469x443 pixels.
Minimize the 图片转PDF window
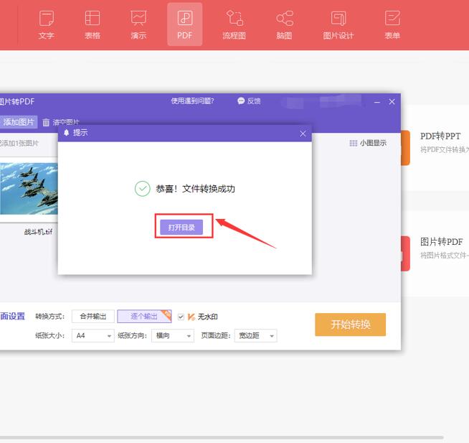pos(377,102)
